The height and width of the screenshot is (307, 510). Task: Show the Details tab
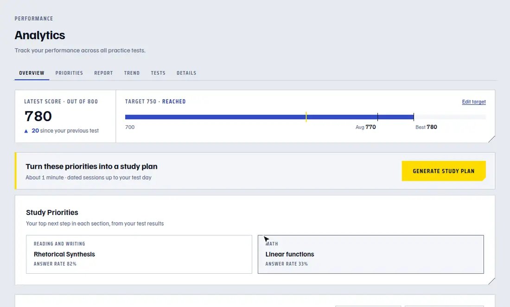click(x=186, y=73)
